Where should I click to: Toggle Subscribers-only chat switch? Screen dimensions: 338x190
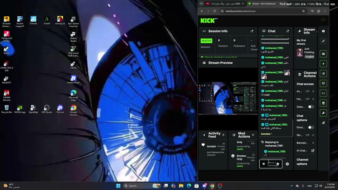click(311, 107)
